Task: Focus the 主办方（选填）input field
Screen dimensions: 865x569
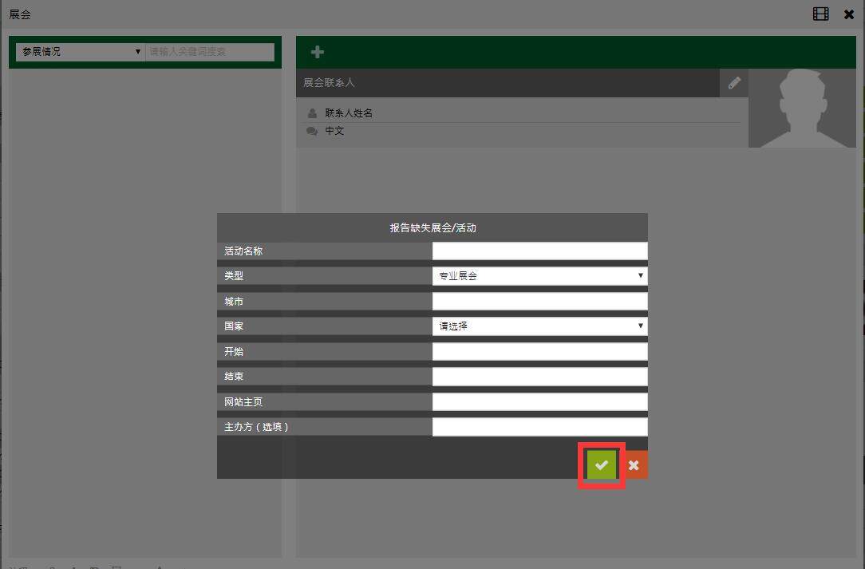Action: [539, 427]
